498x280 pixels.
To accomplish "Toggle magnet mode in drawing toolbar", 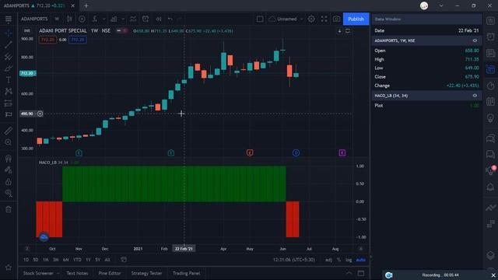I will pyautogui.click(x=9, y=158).
